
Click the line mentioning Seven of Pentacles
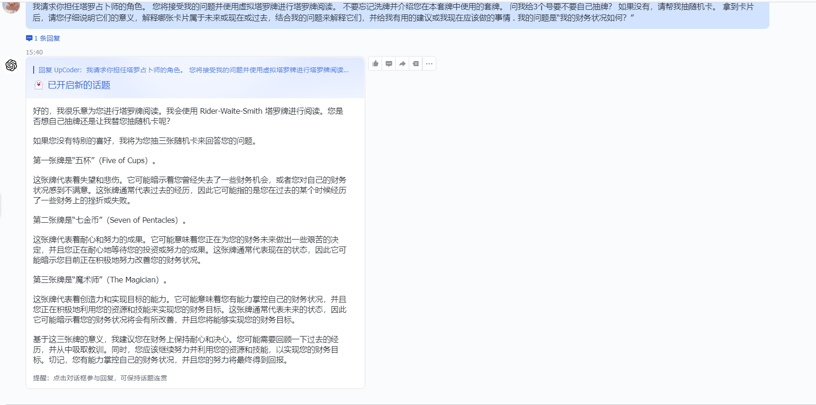tap(109, 220)
